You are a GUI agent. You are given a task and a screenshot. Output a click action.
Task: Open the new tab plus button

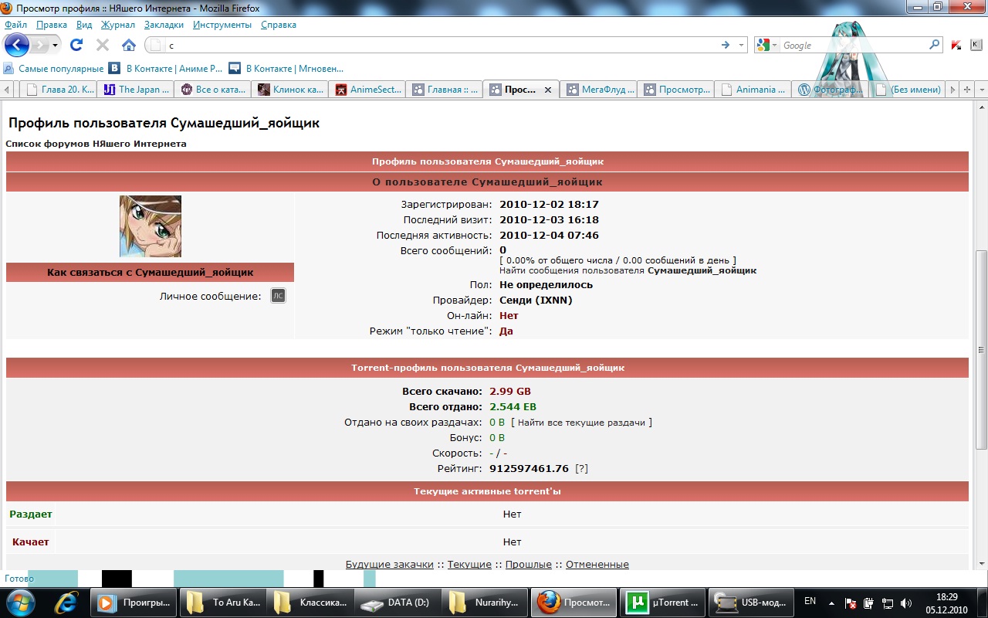[x=966, y=90]
